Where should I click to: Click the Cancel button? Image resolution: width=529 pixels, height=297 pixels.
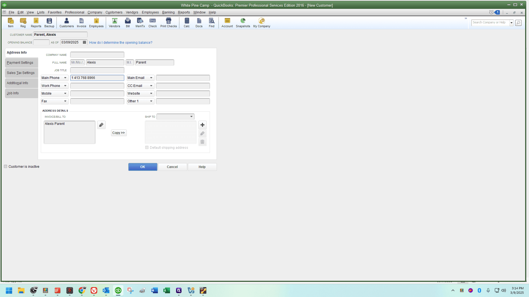click(172, 167)
